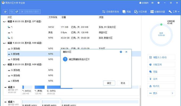Close the 删除分区 dialog
Image resolution: width=181 pixels, height=106 pixels.
[x=126, y=52]
